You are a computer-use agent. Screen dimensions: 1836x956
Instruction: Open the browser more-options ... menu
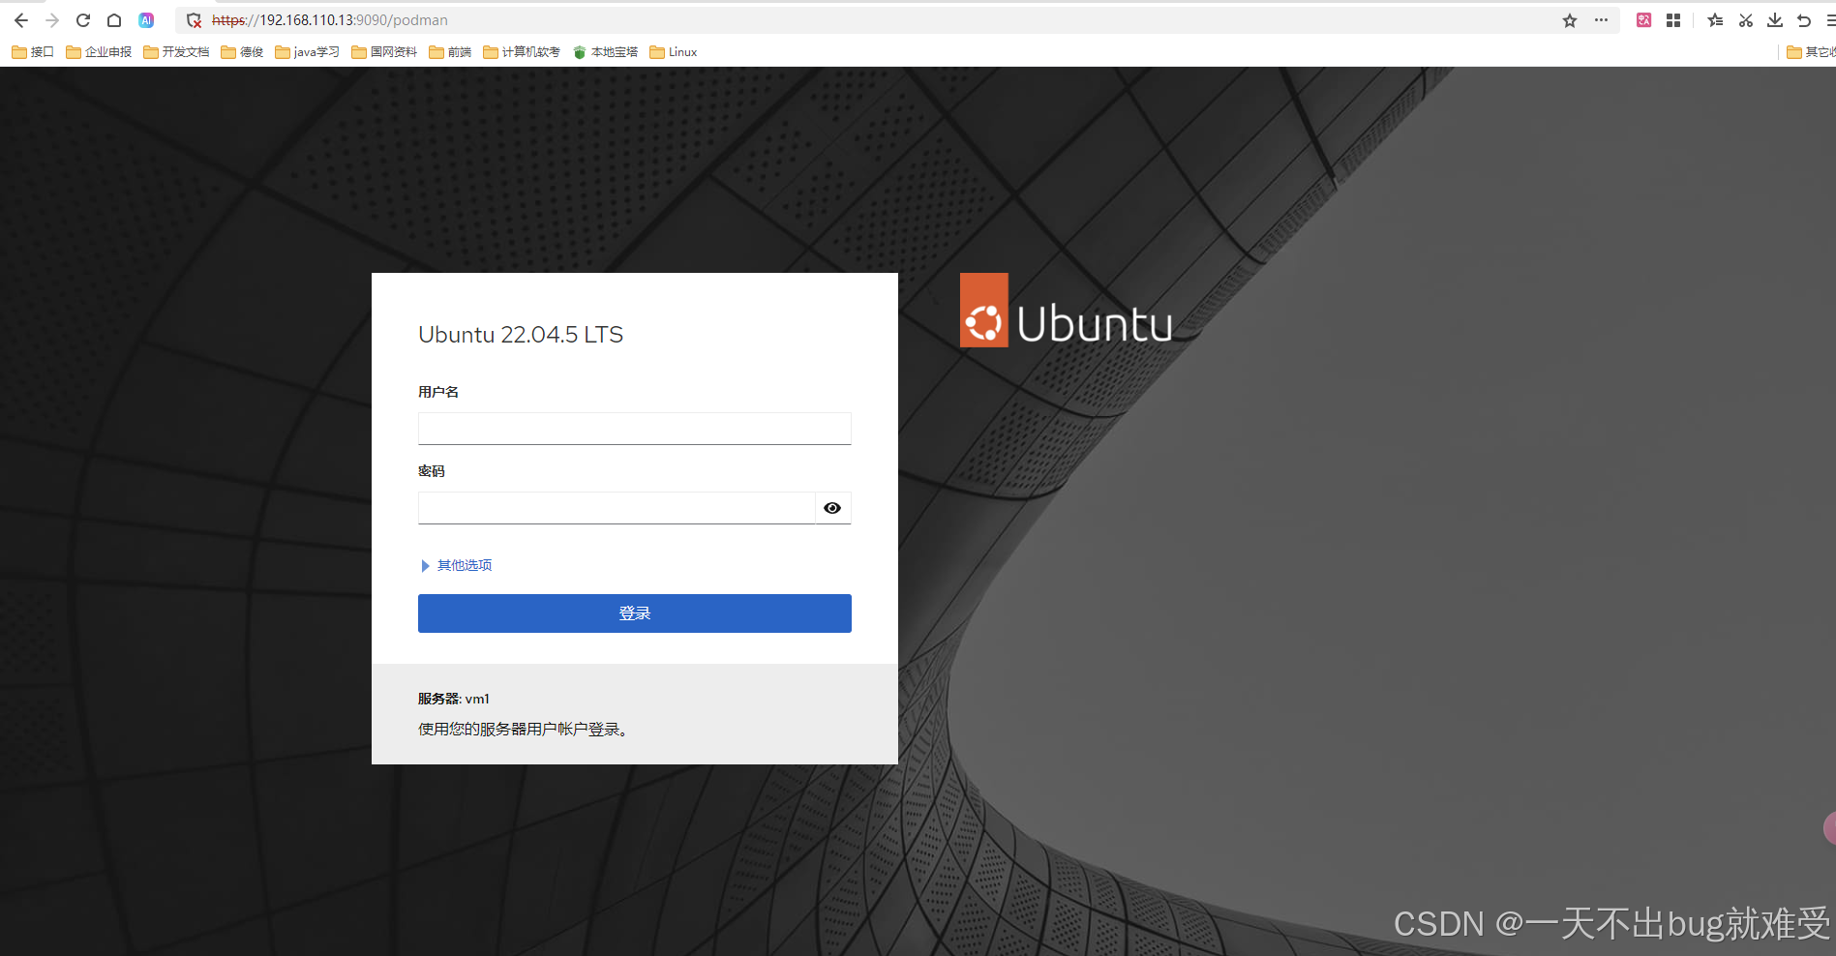(1601, 19)
